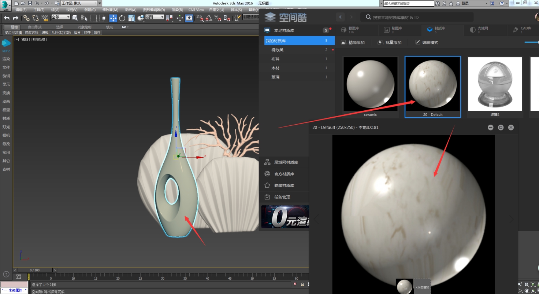Save the scene with the floppy disk icon
539x294 pixels.
(30, 3)
